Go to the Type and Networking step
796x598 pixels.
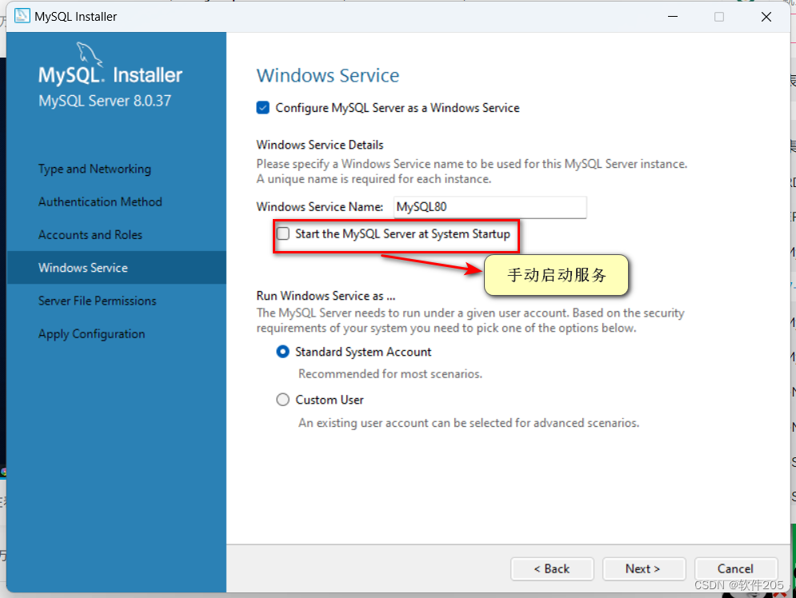94,169
